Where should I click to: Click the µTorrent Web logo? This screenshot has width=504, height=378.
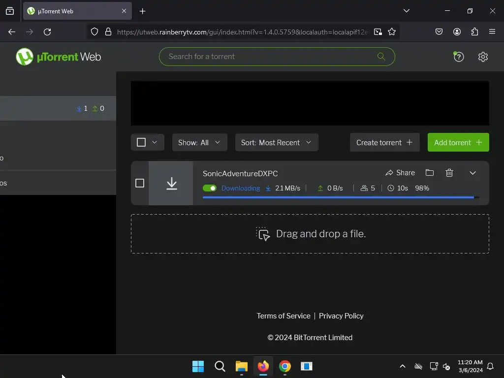[x=58, y=57]
